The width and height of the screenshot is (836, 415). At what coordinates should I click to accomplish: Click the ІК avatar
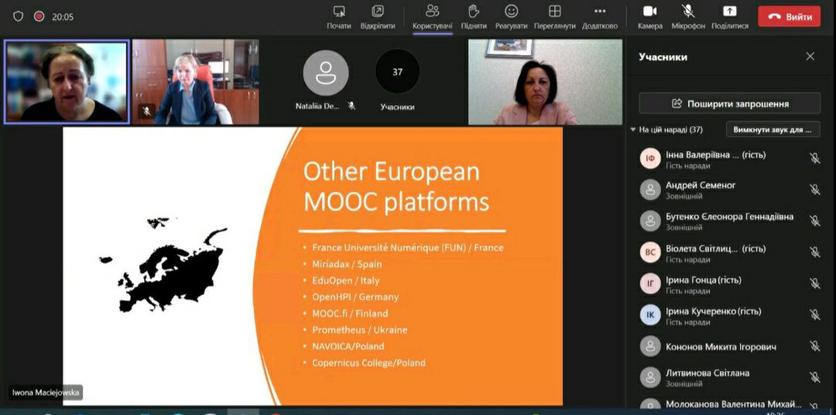(x=650, y=315)
